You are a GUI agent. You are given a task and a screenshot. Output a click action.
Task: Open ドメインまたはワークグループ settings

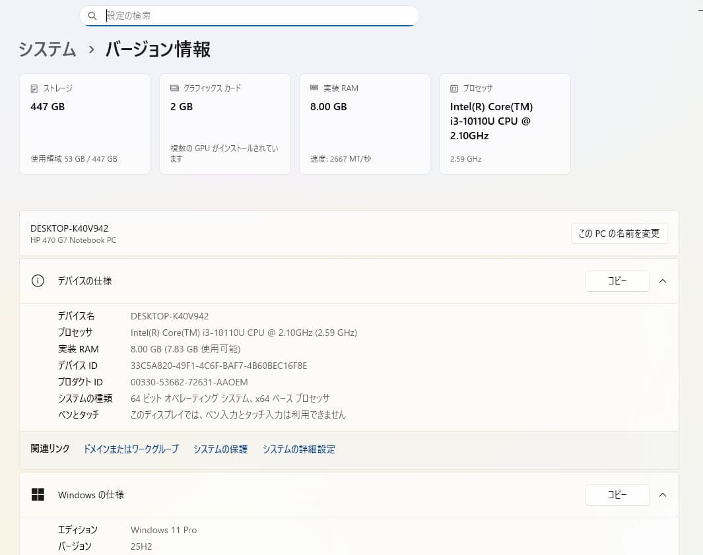pos(130,449)
